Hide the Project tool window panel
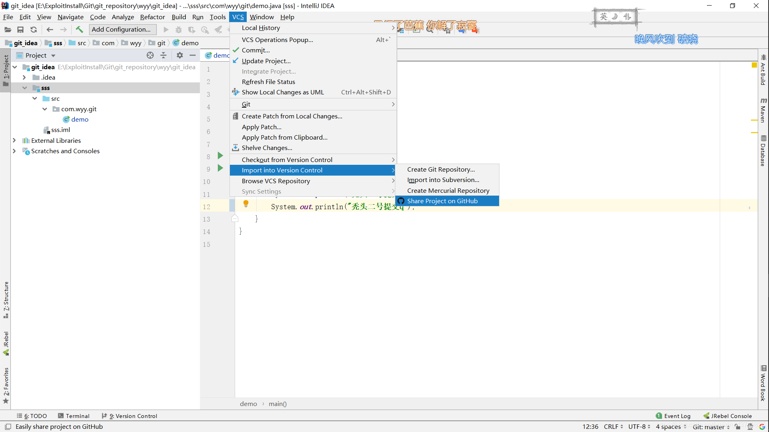 193,55
